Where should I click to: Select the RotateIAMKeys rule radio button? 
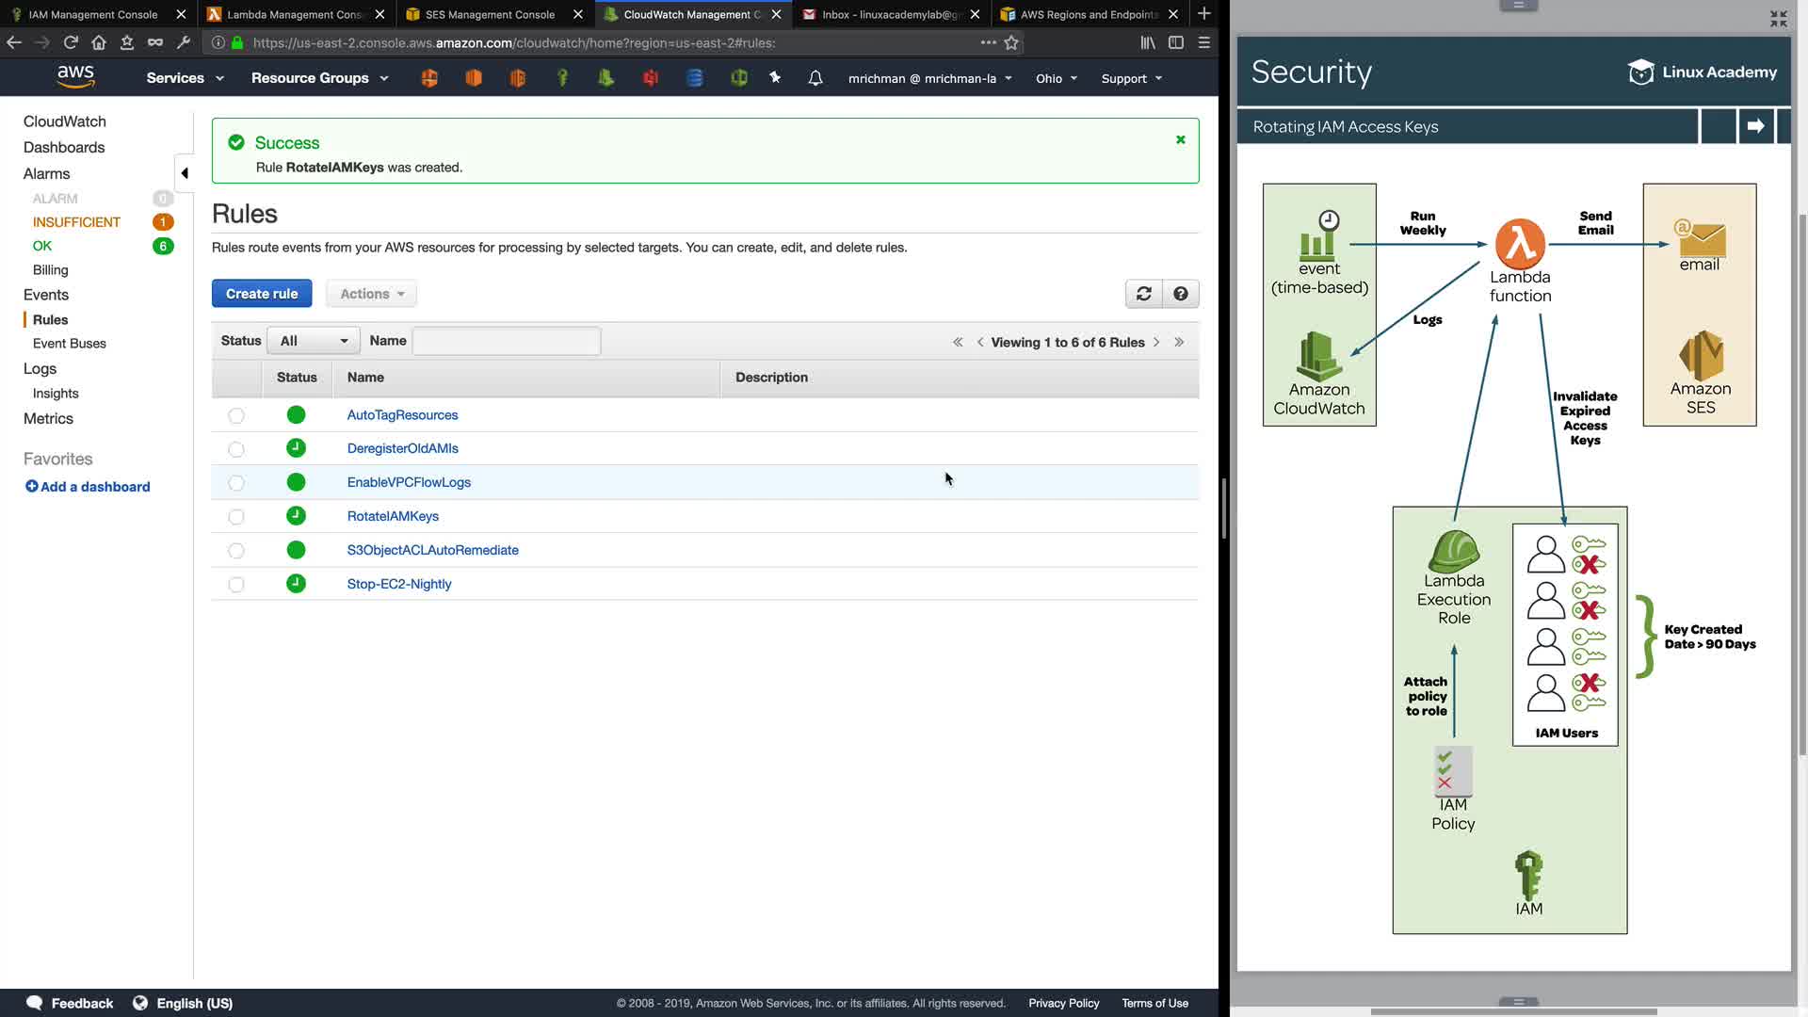(x=236, y=517)
